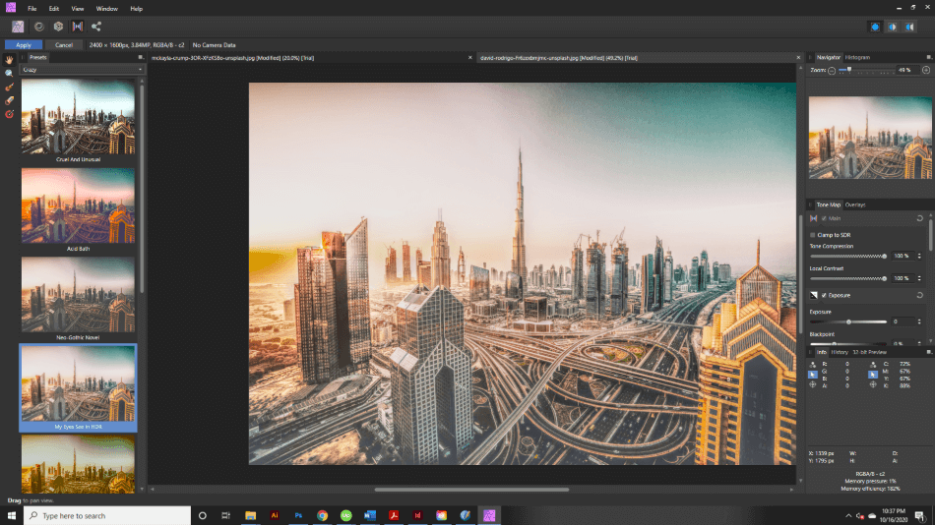Switch to the Photo Persona icon

(18, 27)
